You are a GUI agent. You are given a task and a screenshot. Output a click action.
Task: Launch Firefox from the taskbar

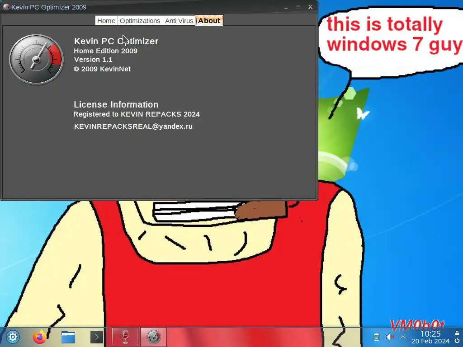[40, 337]
